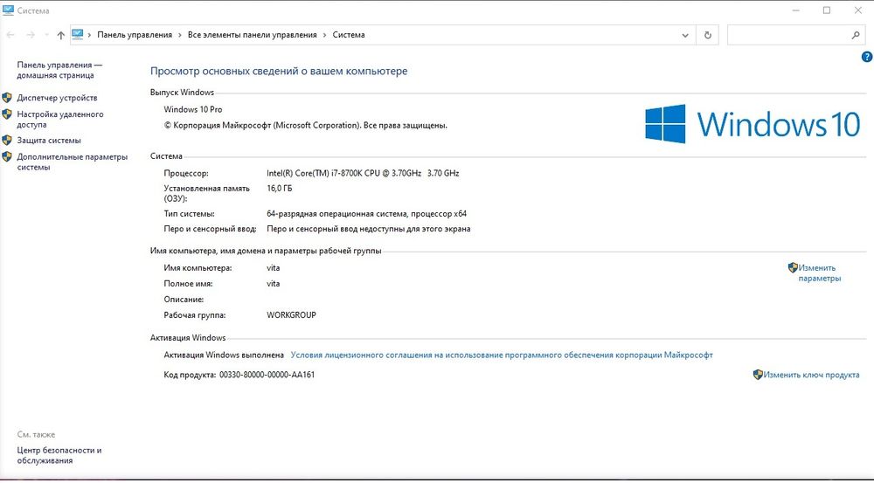Viewport: 874px width, 483px height.
Task: Click Изменить ключ продукта link
Action: (811, 375)
